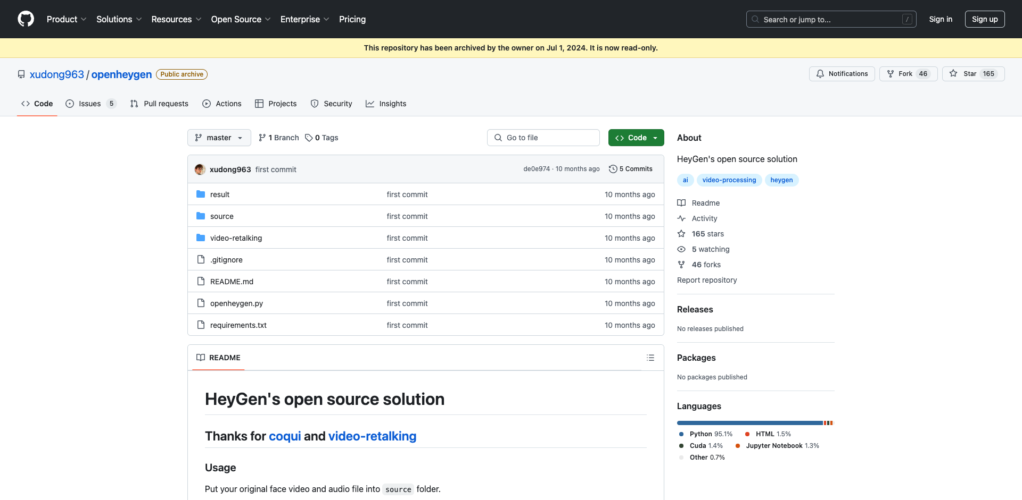The height and width of the screenshot is (500, 1022).
Task: Click the commit history clock icon
Action: (x=613, y=169)
